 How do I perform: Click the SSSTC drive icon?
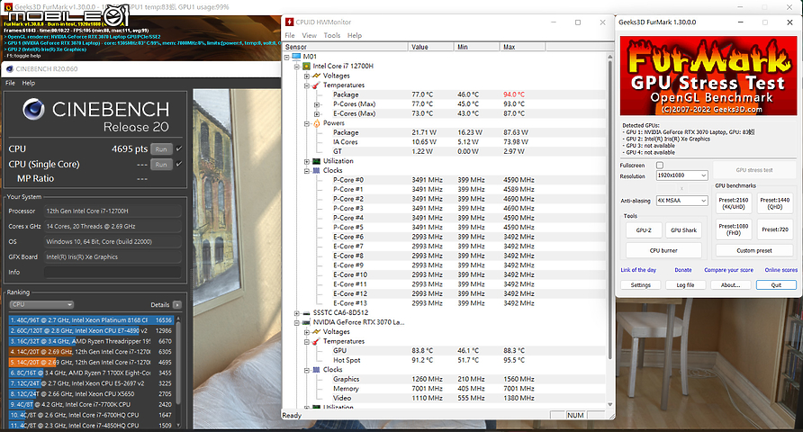(306, 312)
